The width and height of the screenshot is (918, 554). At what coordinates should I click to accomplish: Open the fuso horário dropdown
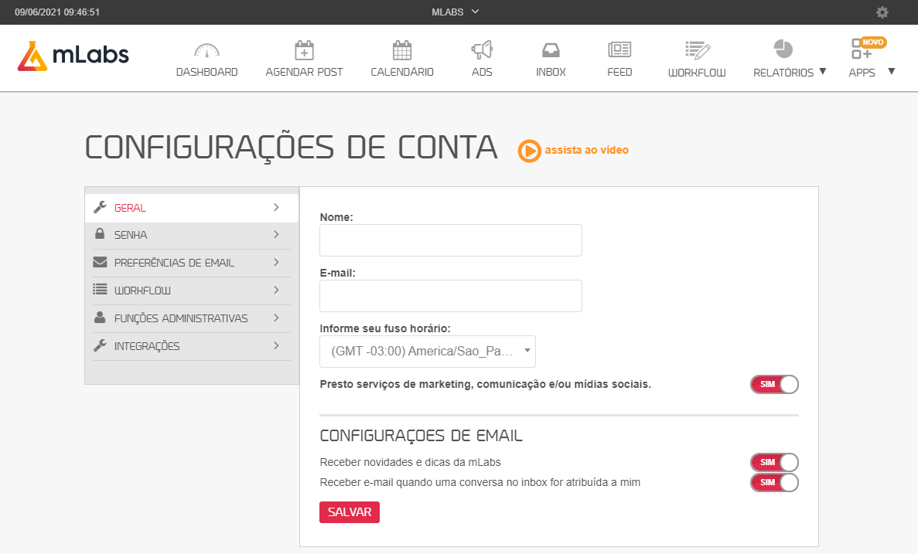428,352
